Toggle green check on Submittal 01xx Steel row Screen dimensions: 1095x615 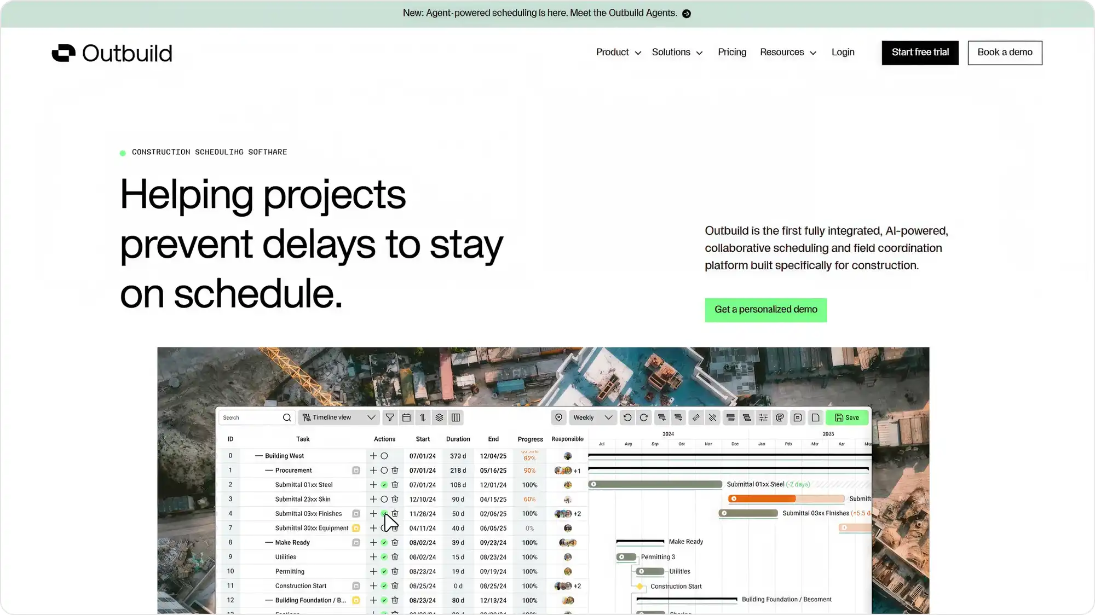click(x=384, y=485)
